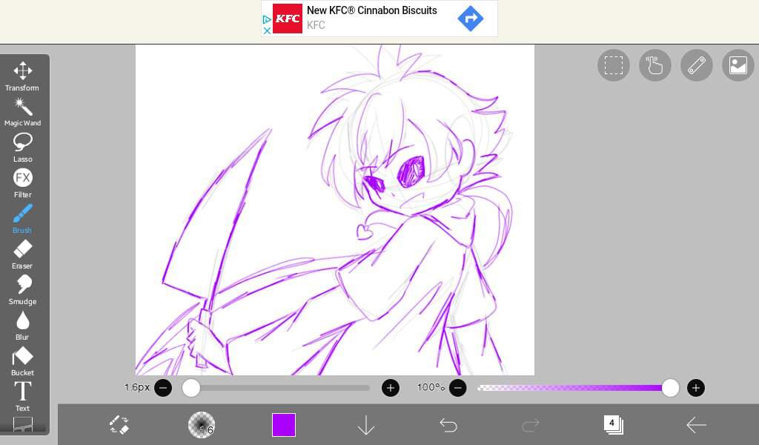Toggle the stabilizer hand icon
The image size is (759, 445).
click(655, 65)
